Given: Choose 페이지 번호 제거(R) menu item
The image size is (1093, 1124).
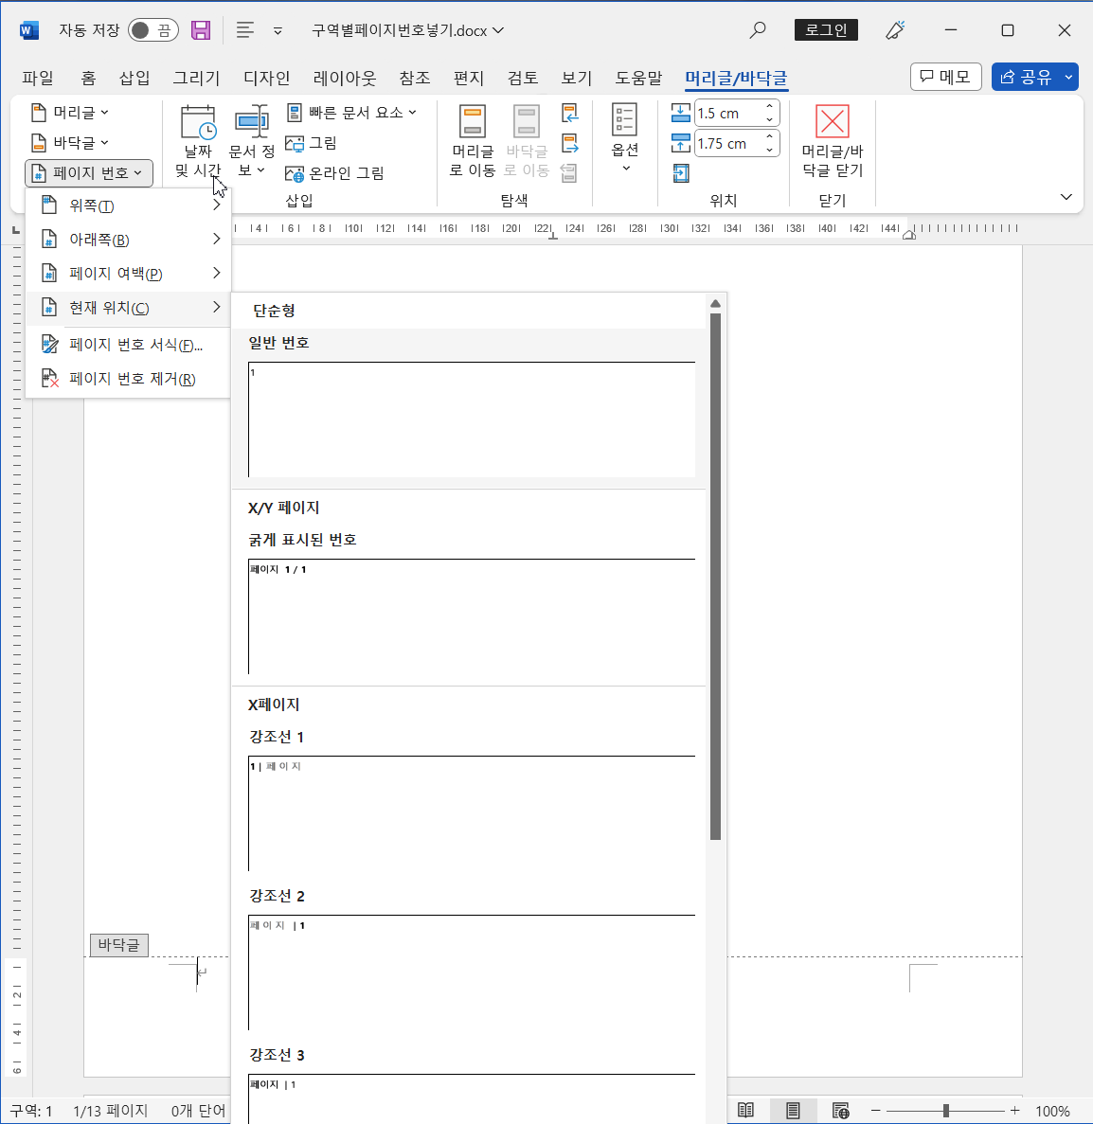Looking at the screenshot, I should point(128,379).
